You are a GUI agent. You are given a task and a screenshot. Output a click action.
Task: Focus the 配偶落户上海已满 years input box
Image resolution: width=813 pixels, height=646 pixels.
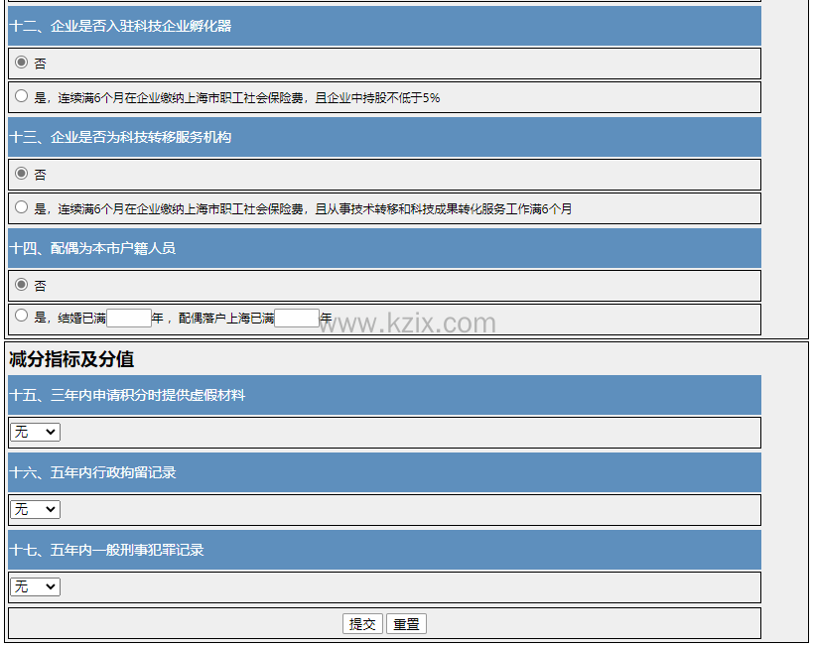297,319
